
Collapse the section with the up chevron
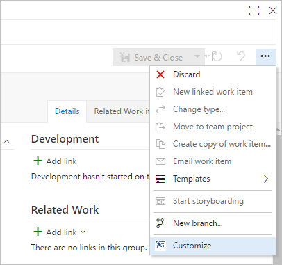[7, 141]
